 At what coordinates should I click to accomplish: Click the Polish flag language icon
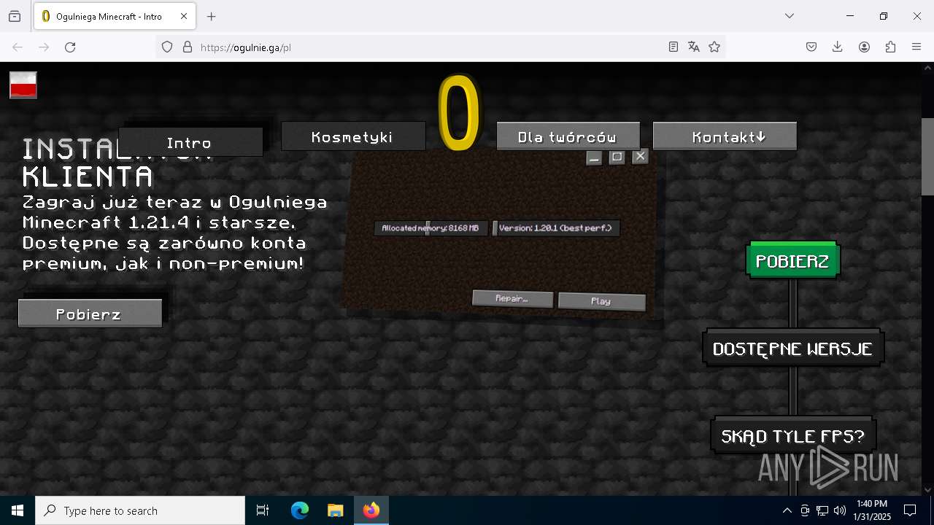pyautogui.click(x=23, y=85)
